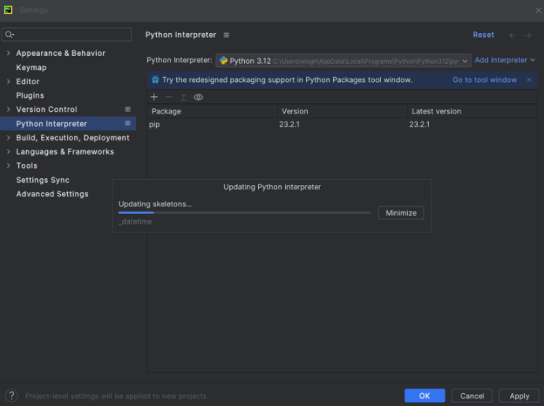This screenshot has width=544, height=406.
Task: Toggle the show early releases eye icon
Action: 198,97
